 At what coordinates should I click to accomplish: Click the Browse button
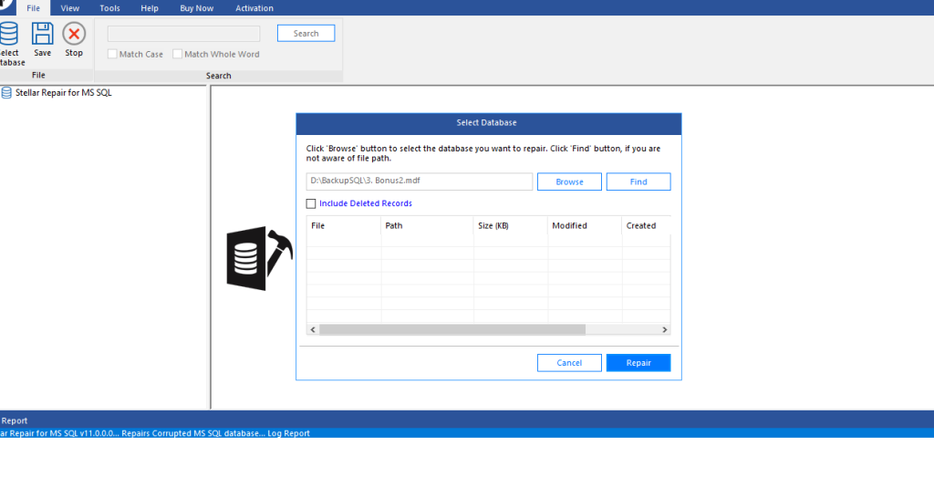click(x=569, y=181)
